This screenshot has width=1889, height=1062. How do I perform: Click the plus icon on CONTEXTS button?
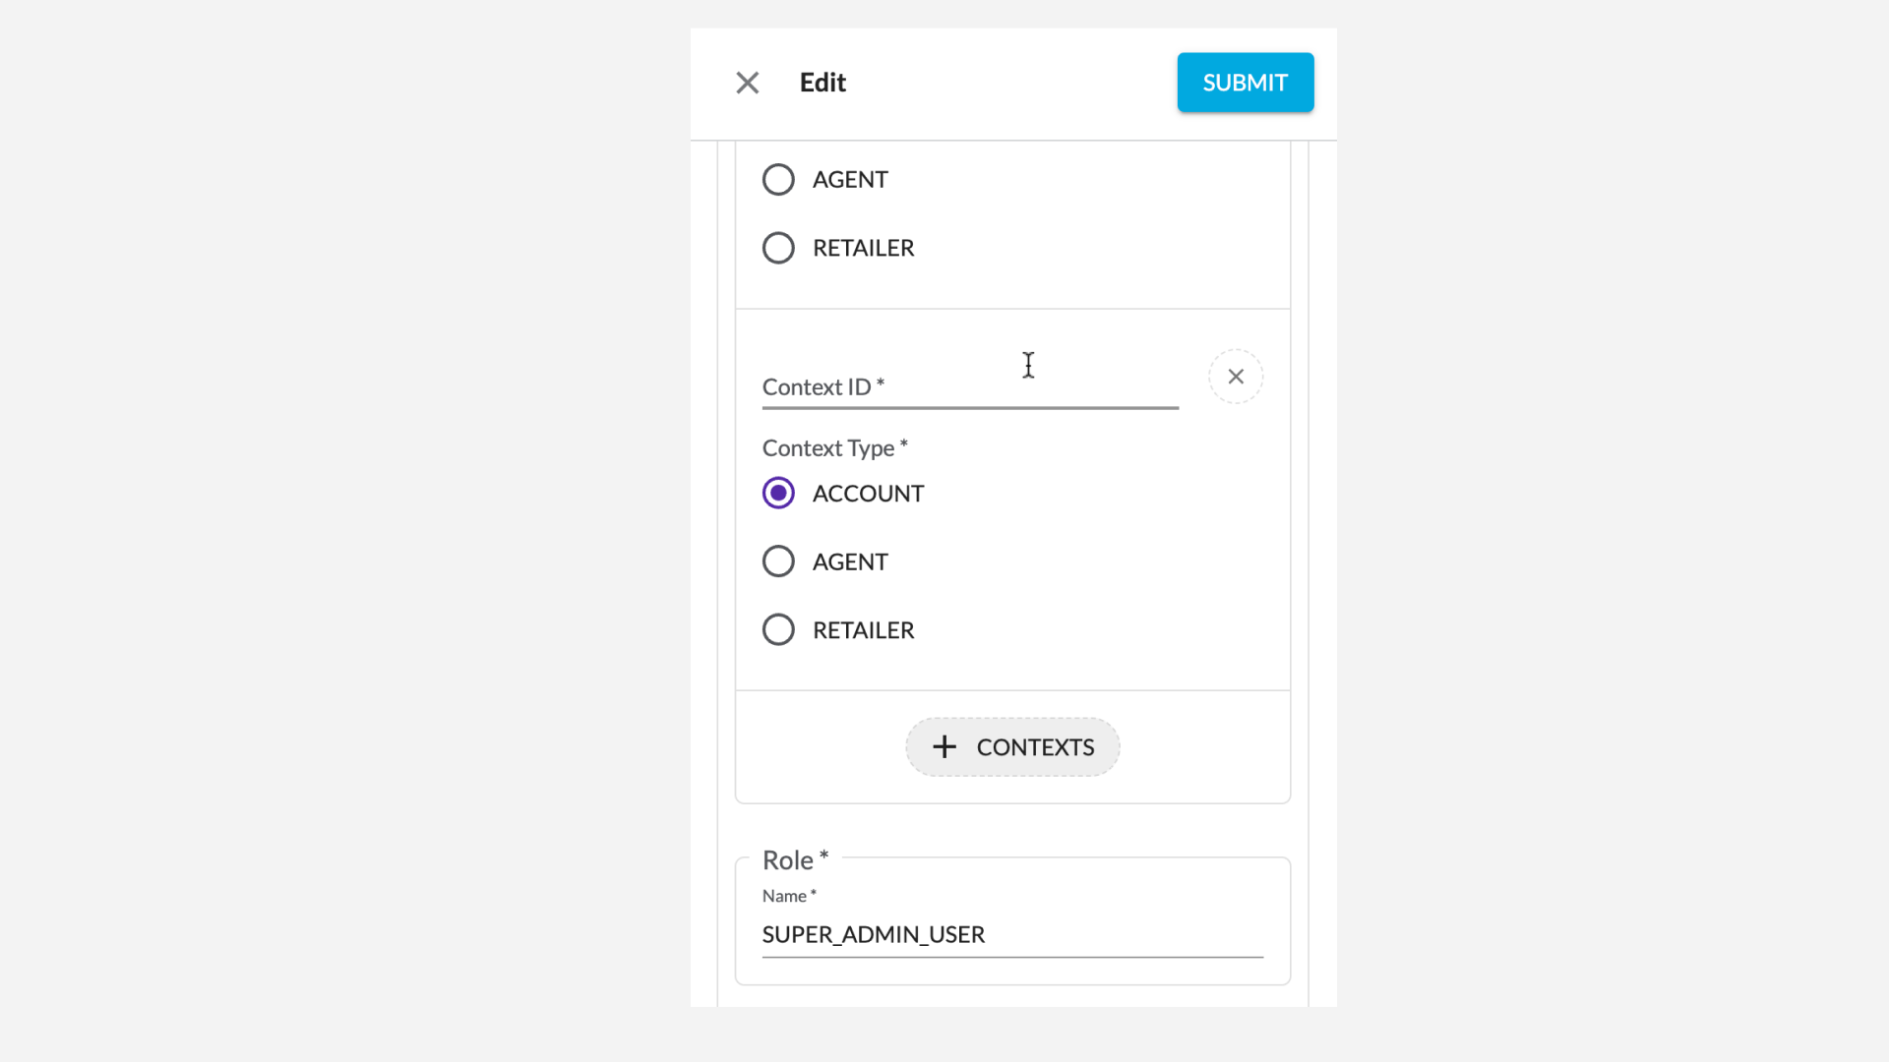click(x=944, y=747)
